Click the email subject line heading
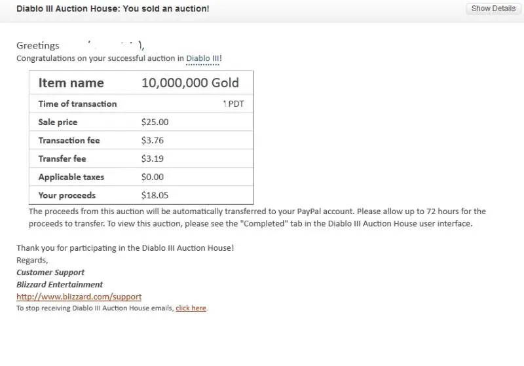This screenshot has height=366, width=524. click(113, 9)
